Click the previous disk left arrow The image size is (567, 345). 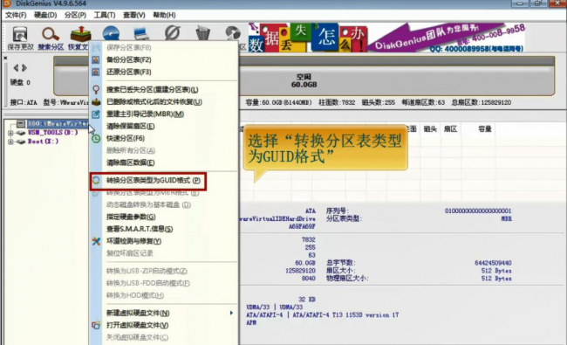point(16,68)
